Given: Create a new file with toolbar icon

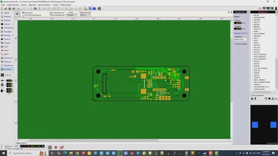Looking at the screenshot, I should coord(2,9).
